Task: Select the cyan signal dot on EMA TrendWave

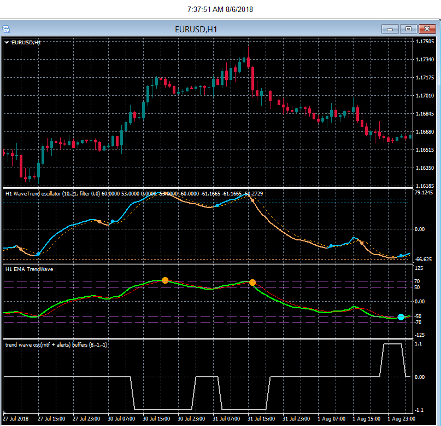Action: coord(401,317)
